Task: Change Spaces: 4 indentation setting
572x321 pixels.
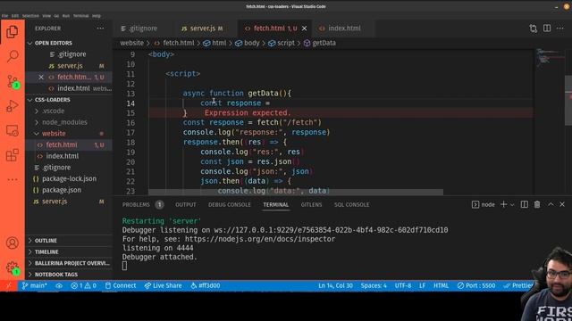Action: tap(374, 285)
